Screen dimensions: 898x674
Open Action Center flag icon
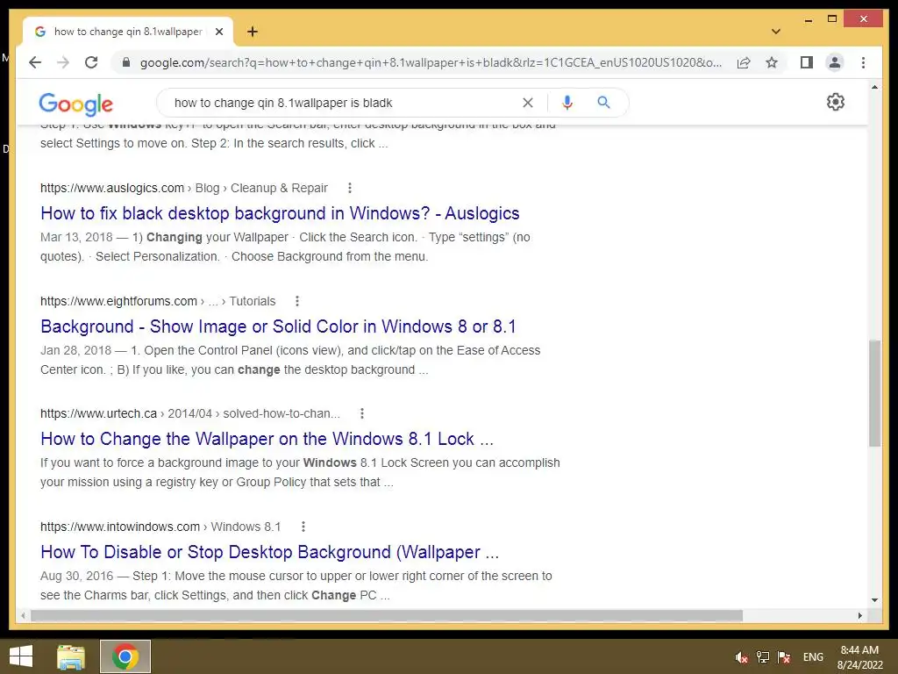[783, 657]
